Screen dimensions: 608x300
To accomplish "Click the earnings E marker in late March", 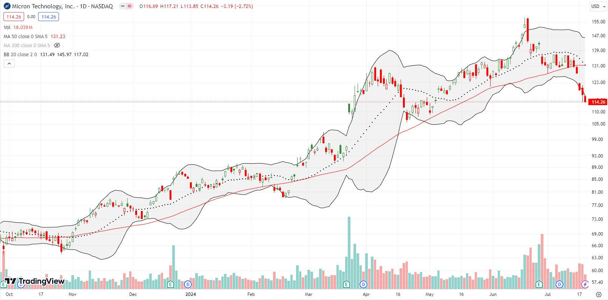I will coord(346,284).
